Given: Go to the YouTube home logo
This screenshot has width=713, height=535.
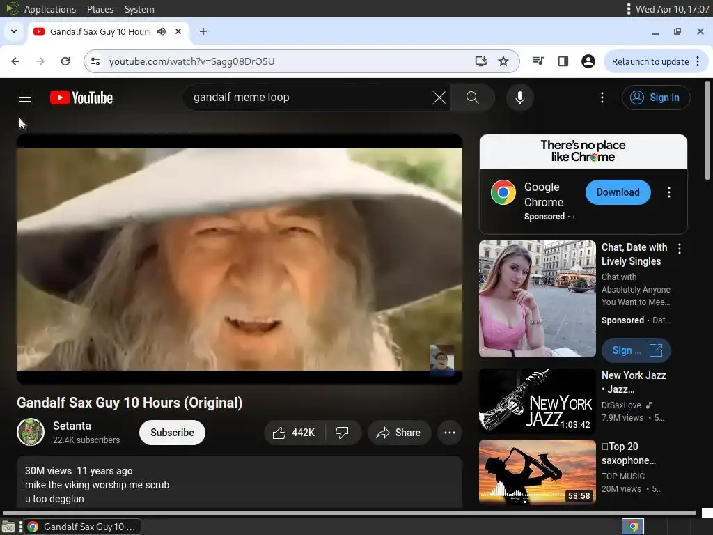Looking at the screenshot, I should click(81, 98).
